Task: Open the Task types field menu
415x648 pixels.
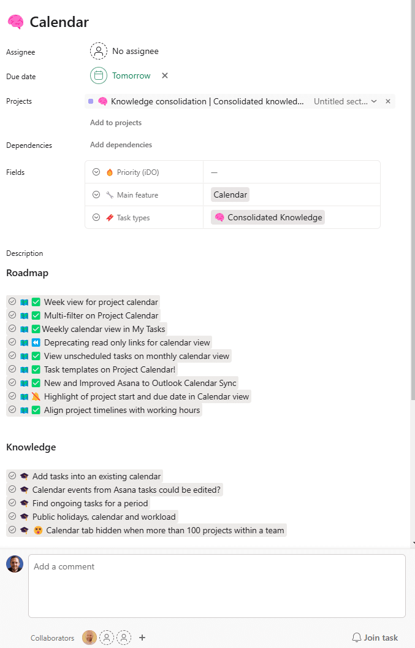Action: pyautogui.click(x=96, y=218)
